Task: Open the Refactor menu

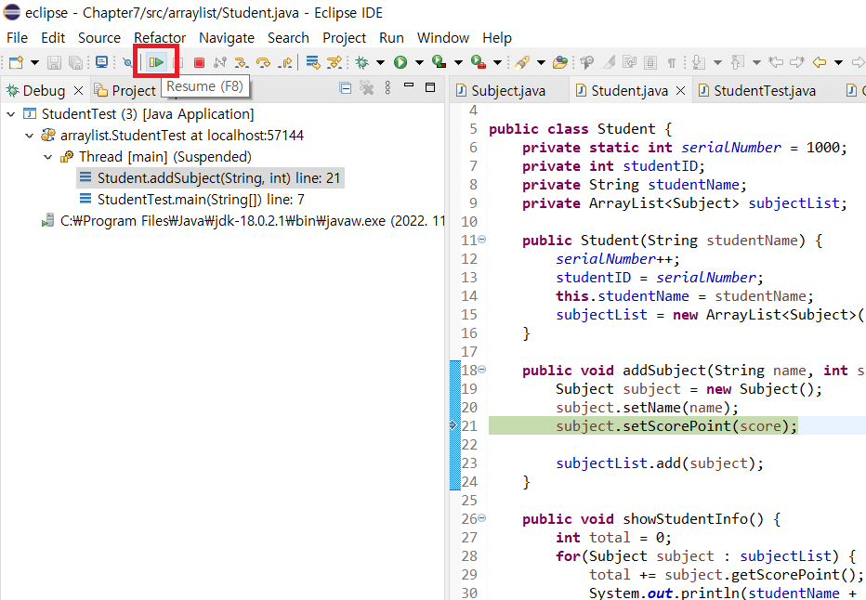Action: point(160,37)
